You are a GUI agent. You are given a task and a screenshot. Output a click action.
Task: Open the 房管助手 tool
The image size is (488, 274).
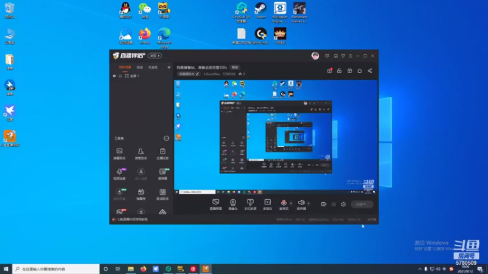[x=141, y=154]
